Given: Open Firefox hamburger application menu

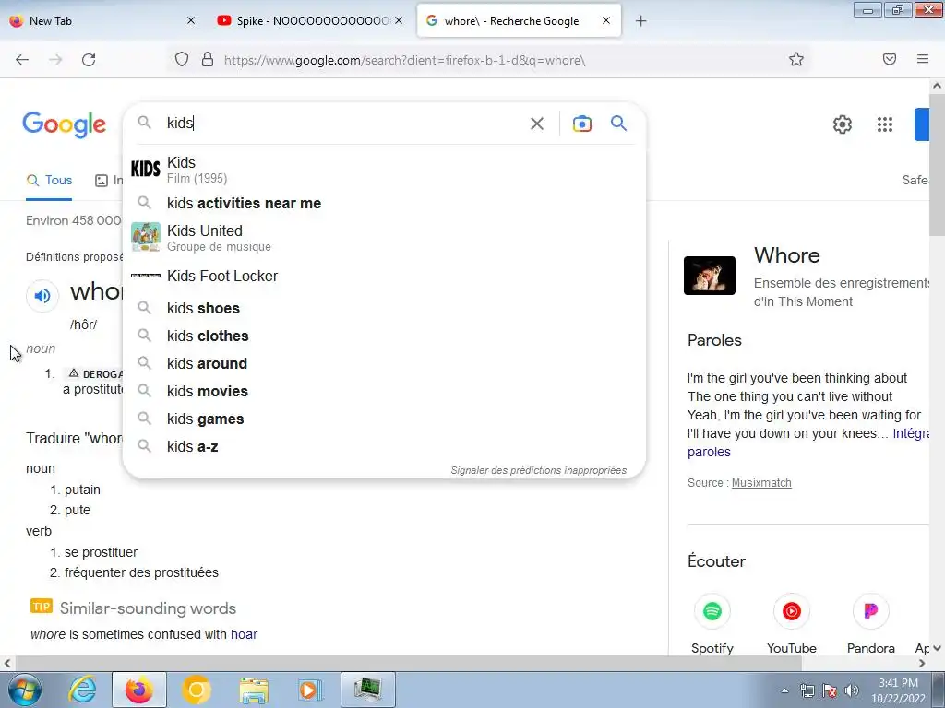Looking at the screenshot, I should [x=923, y=59].
